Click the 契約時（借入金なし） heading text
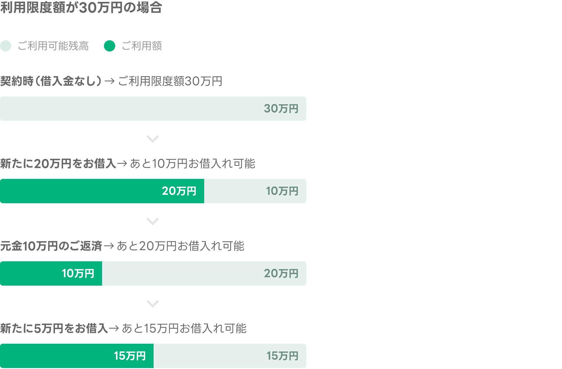Image resolution: width=562 pixels, height=369 pixels. click(x=51, y=81)
